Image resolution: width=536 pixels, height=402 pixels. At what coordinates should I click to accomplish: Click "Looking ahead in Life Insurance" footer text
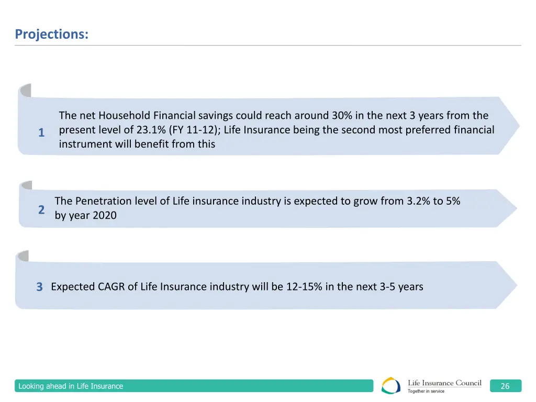click(71, 386)
